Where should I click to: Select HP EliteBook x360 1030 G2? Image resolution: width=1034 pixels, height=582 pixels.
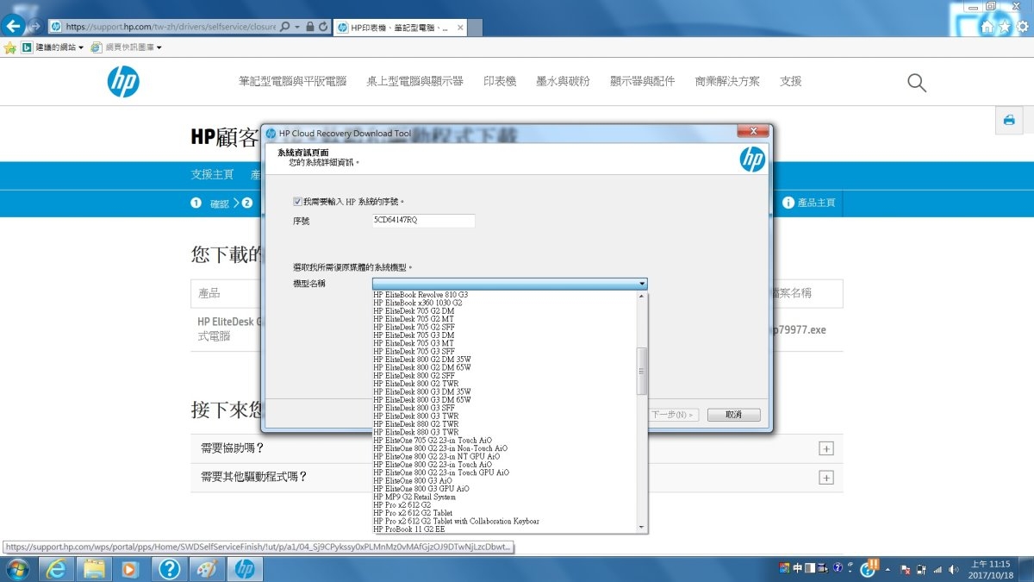[418, 303]
